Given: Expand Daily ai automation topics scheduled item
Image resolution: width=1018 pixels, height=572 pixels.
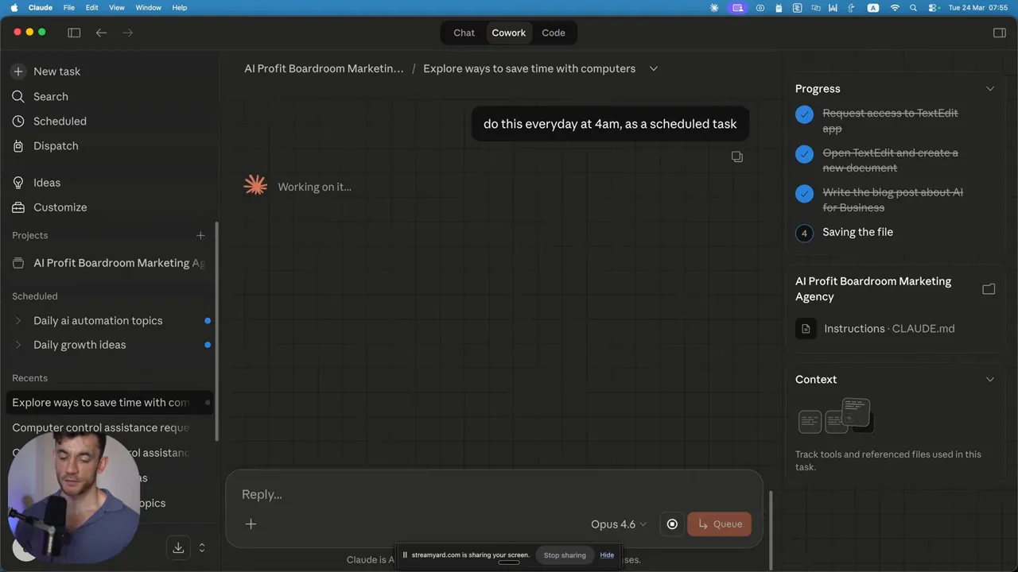Looking at the screenshot, I should click(x=18, y=321).
